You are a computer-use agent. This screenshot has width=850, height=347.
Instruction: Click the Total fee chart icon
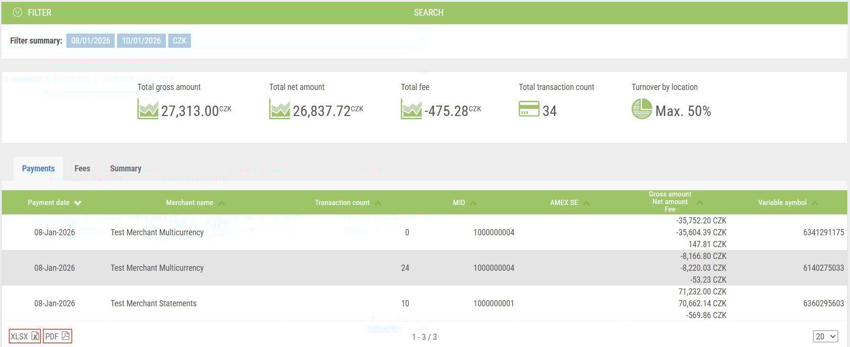pyautogui.click(x=411, y=109)
